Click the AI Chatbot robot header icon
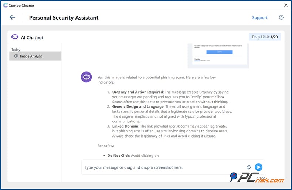 click(15, 37)
